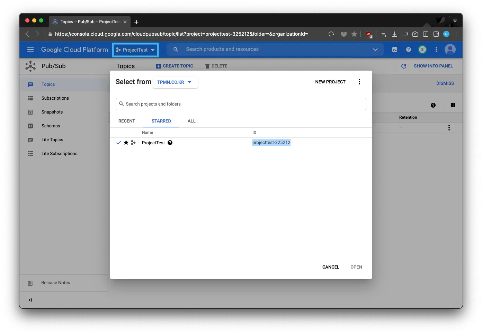Close the Topics – Pub/Sub tab
482x334 pixels.
coord(125,22)
